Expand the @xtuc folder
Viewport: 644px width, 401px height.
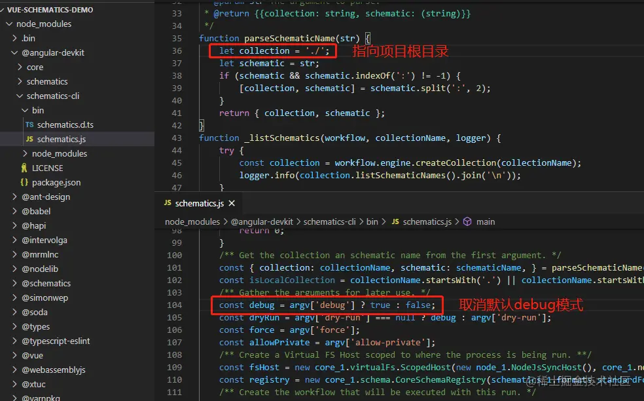click(x=14, y=384)
